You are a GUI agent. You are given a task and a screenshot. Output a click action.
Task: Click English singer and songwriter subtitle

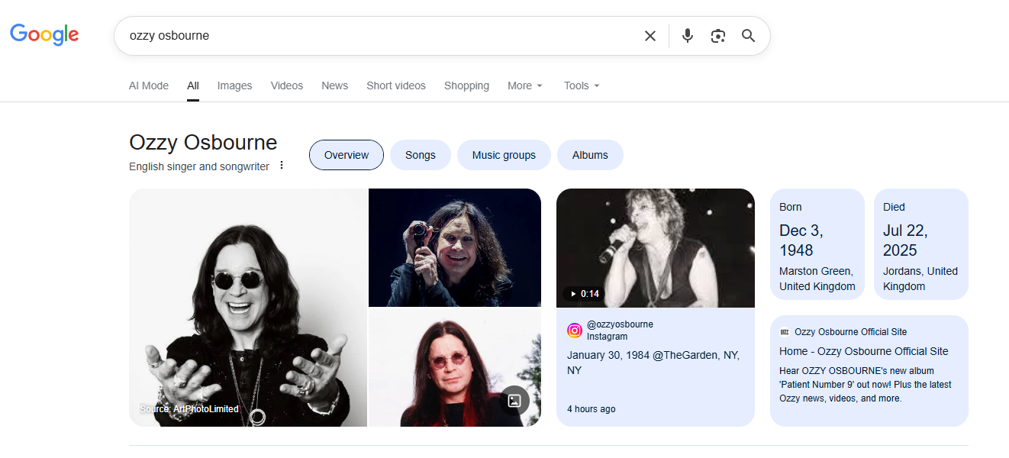pyautogui.click(x=199, y=166)
